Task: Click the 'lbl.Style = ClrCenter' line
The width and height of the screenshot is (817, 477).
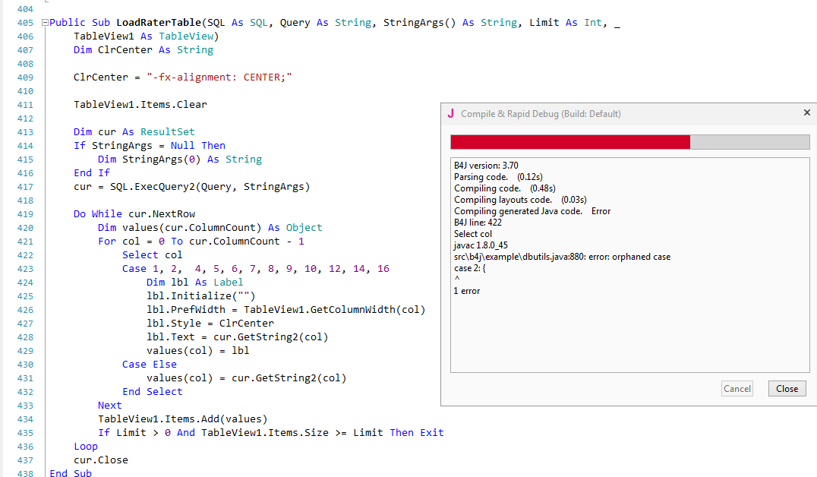Action: tap(210, 324)
